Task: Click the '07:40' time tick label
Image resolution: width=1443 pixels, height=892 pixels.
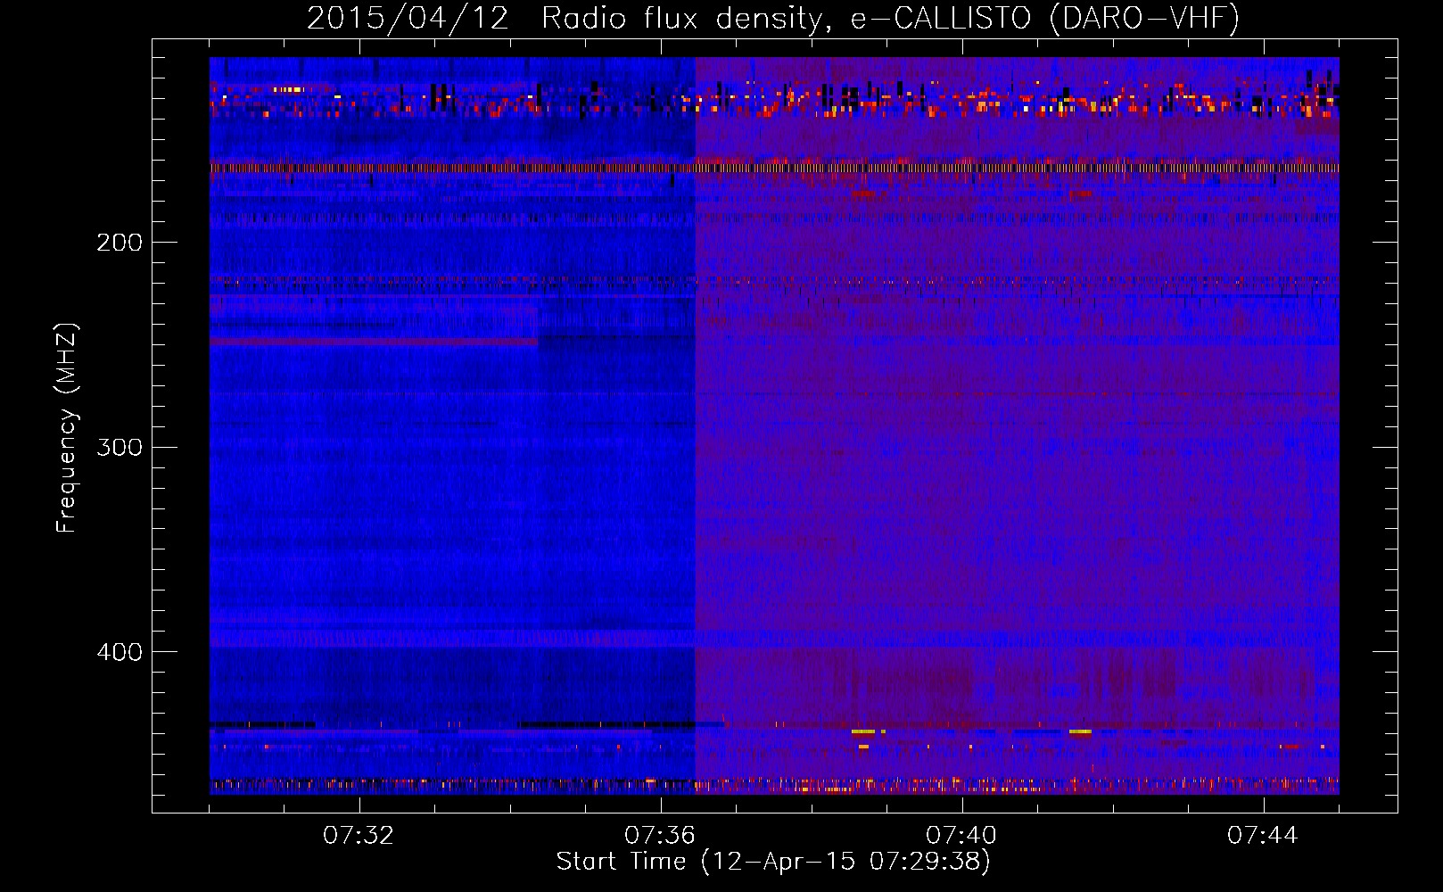Action: pos(961,836)
